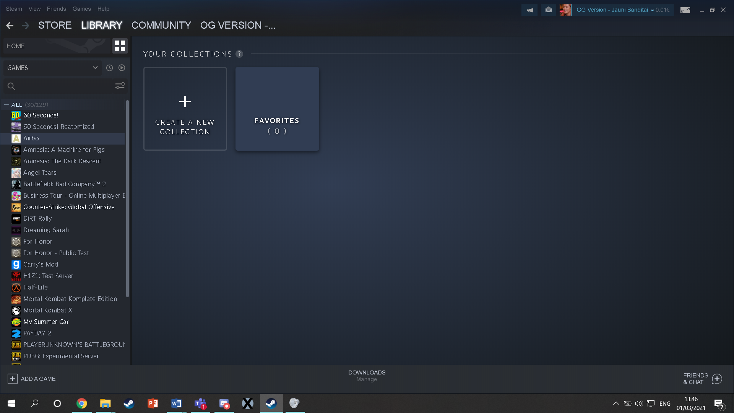Open PowerPoint from taskbar
Viewport: 734px width, 413px height.
153,403
